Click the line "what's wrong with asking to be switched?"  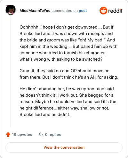(61, 59)
